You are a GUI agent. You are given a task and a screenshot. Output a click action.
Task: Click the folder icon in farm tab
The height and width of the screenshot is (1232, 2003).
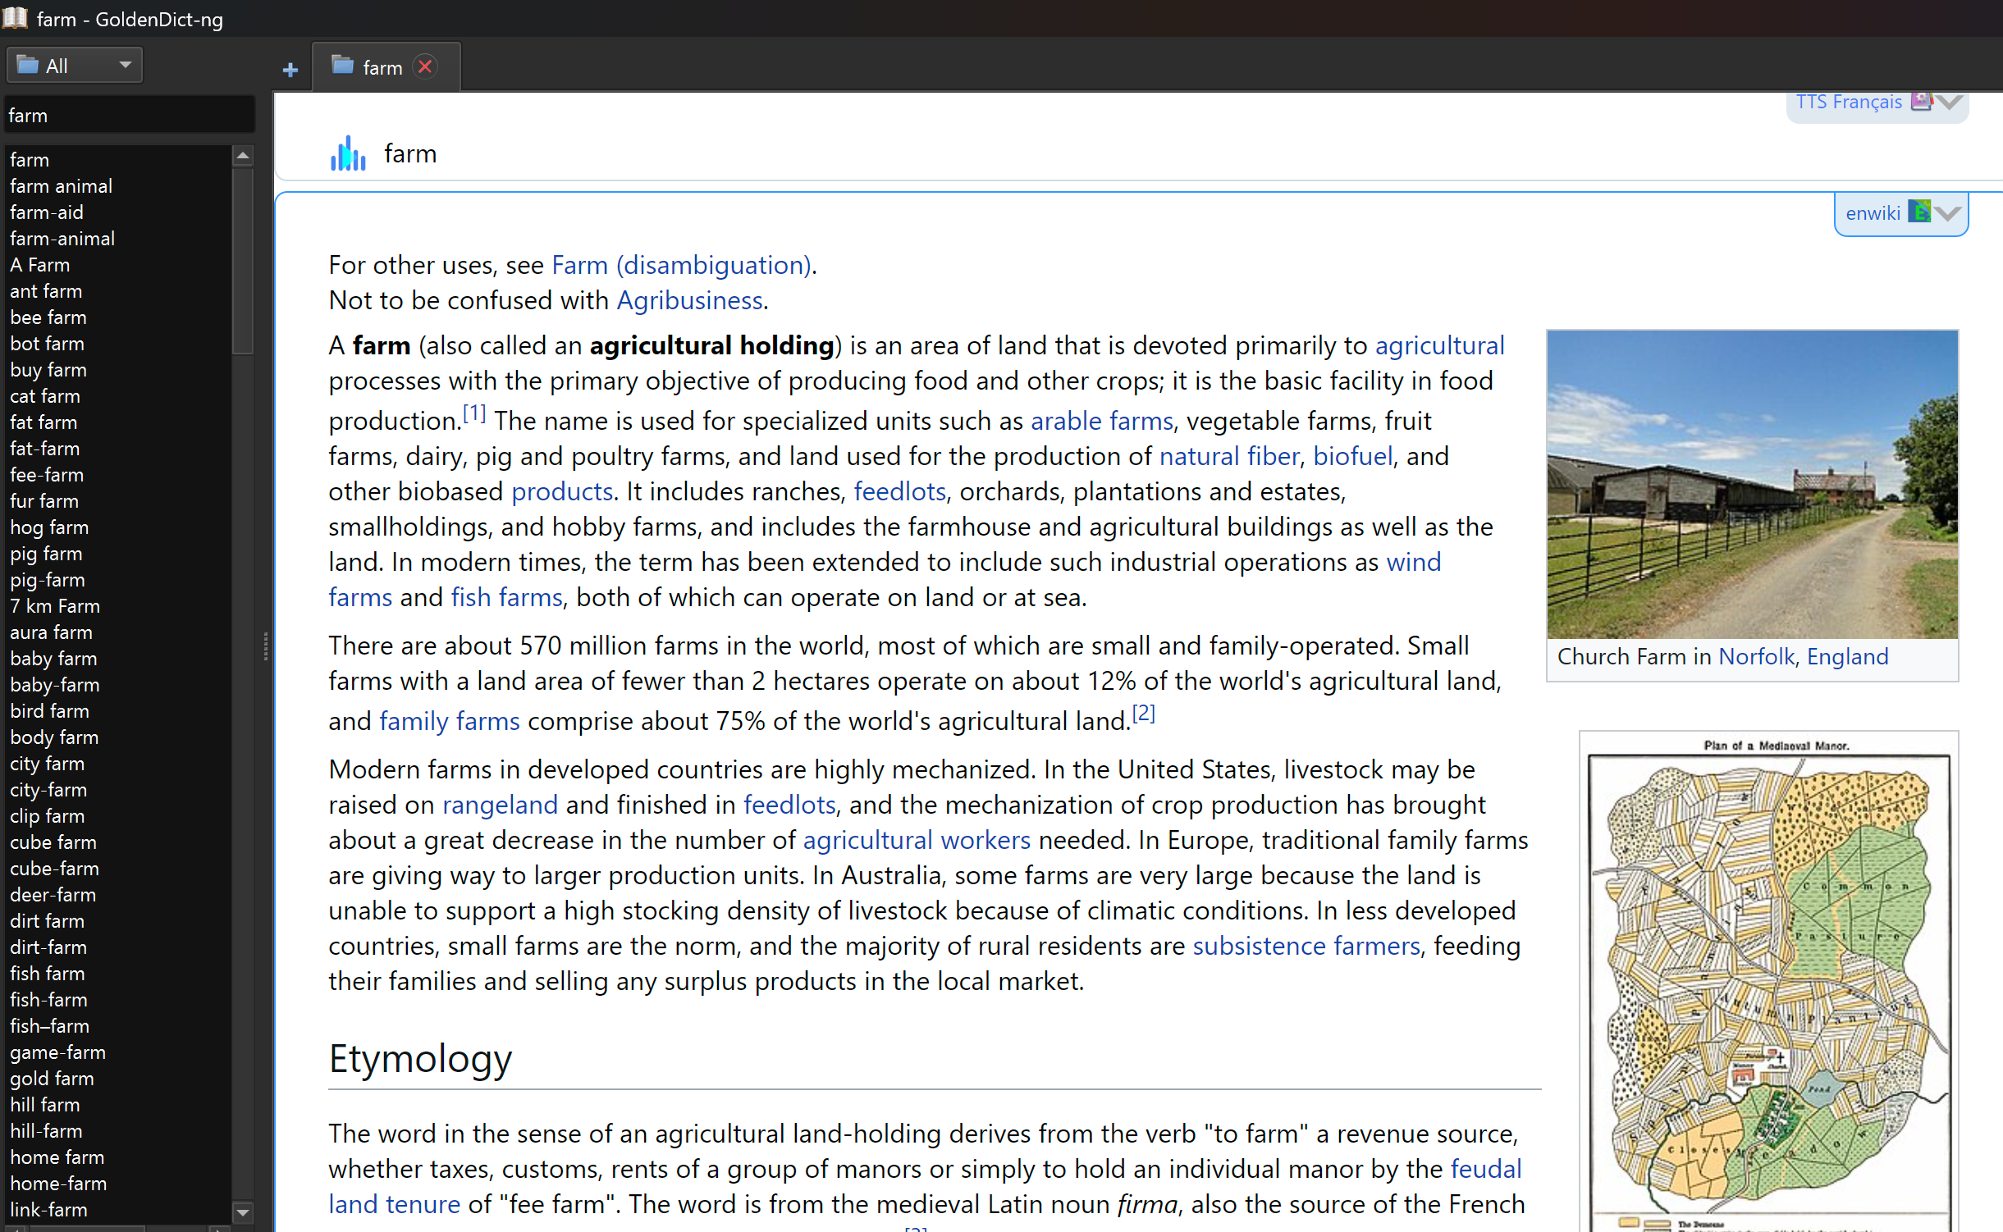342,66
